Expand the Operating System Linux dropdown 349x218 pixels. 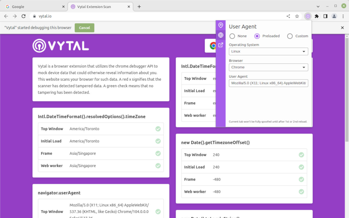[268, 52]
